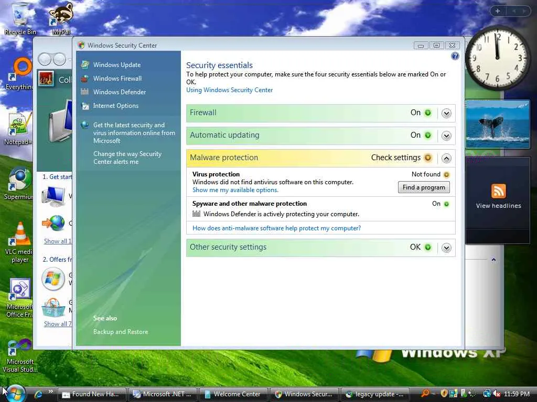Screen dimensions: 537x402
Task: Open the Recycle Bin desktop icon
Action: (x=20, y=19)
